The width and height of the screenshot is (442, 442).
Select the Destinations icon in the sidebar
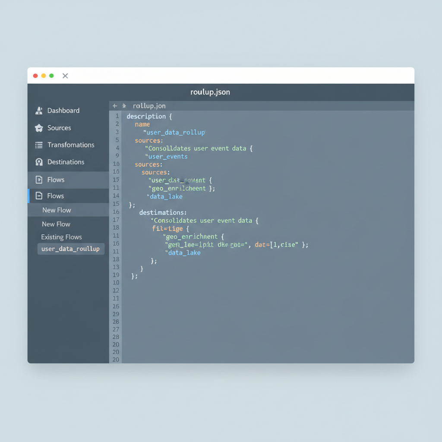click(39, 162)
